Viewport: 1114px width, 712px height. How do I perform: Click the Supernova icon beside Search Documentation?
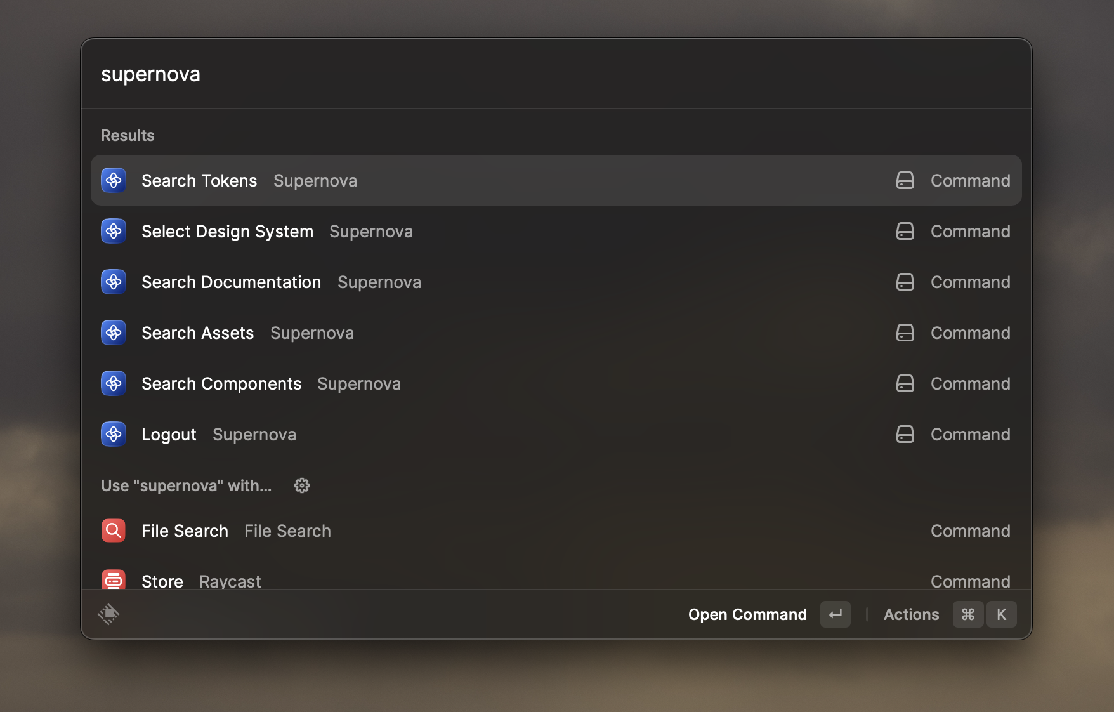(x=114, y=282)
